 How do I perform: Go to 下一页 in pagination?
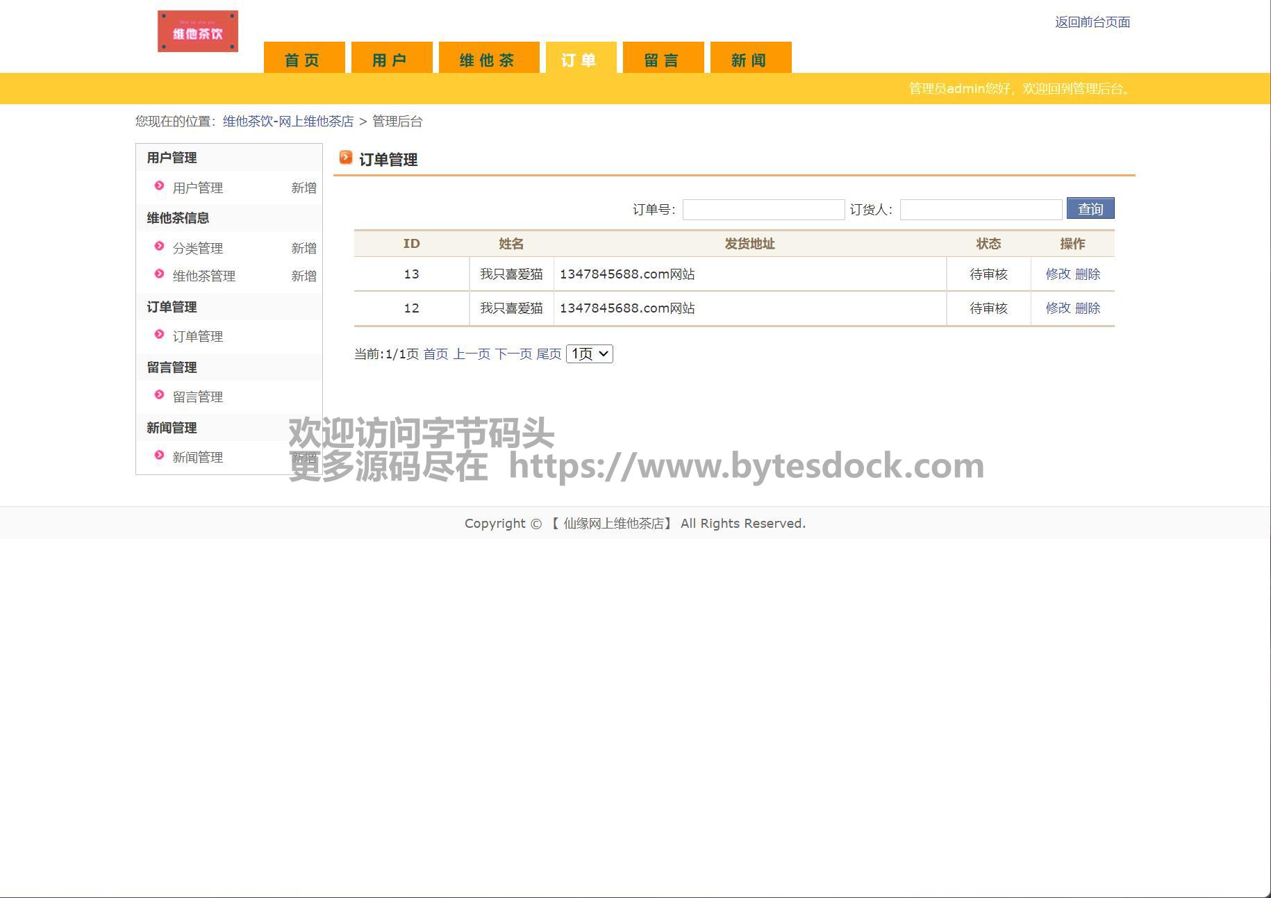[x=513, y=354]
